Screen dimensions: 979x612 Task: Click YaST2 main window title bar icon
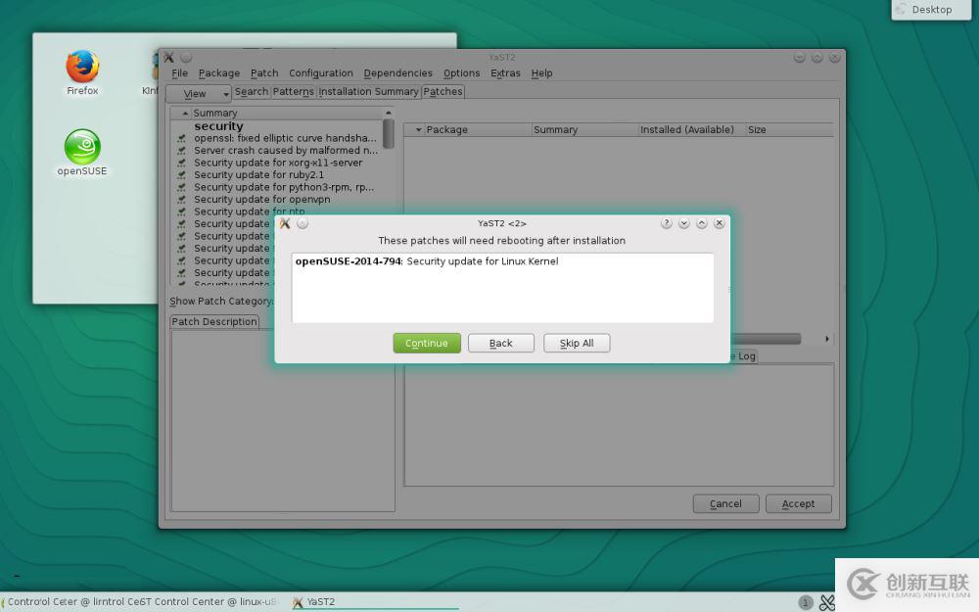coord(169,58)
